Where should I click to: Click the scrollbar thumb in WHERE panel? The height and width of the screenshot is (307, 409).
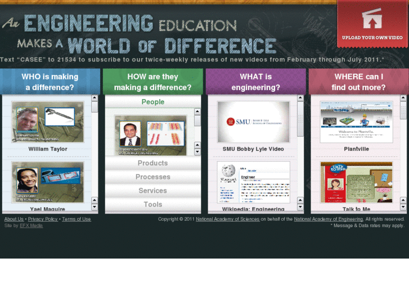[403, 110]
